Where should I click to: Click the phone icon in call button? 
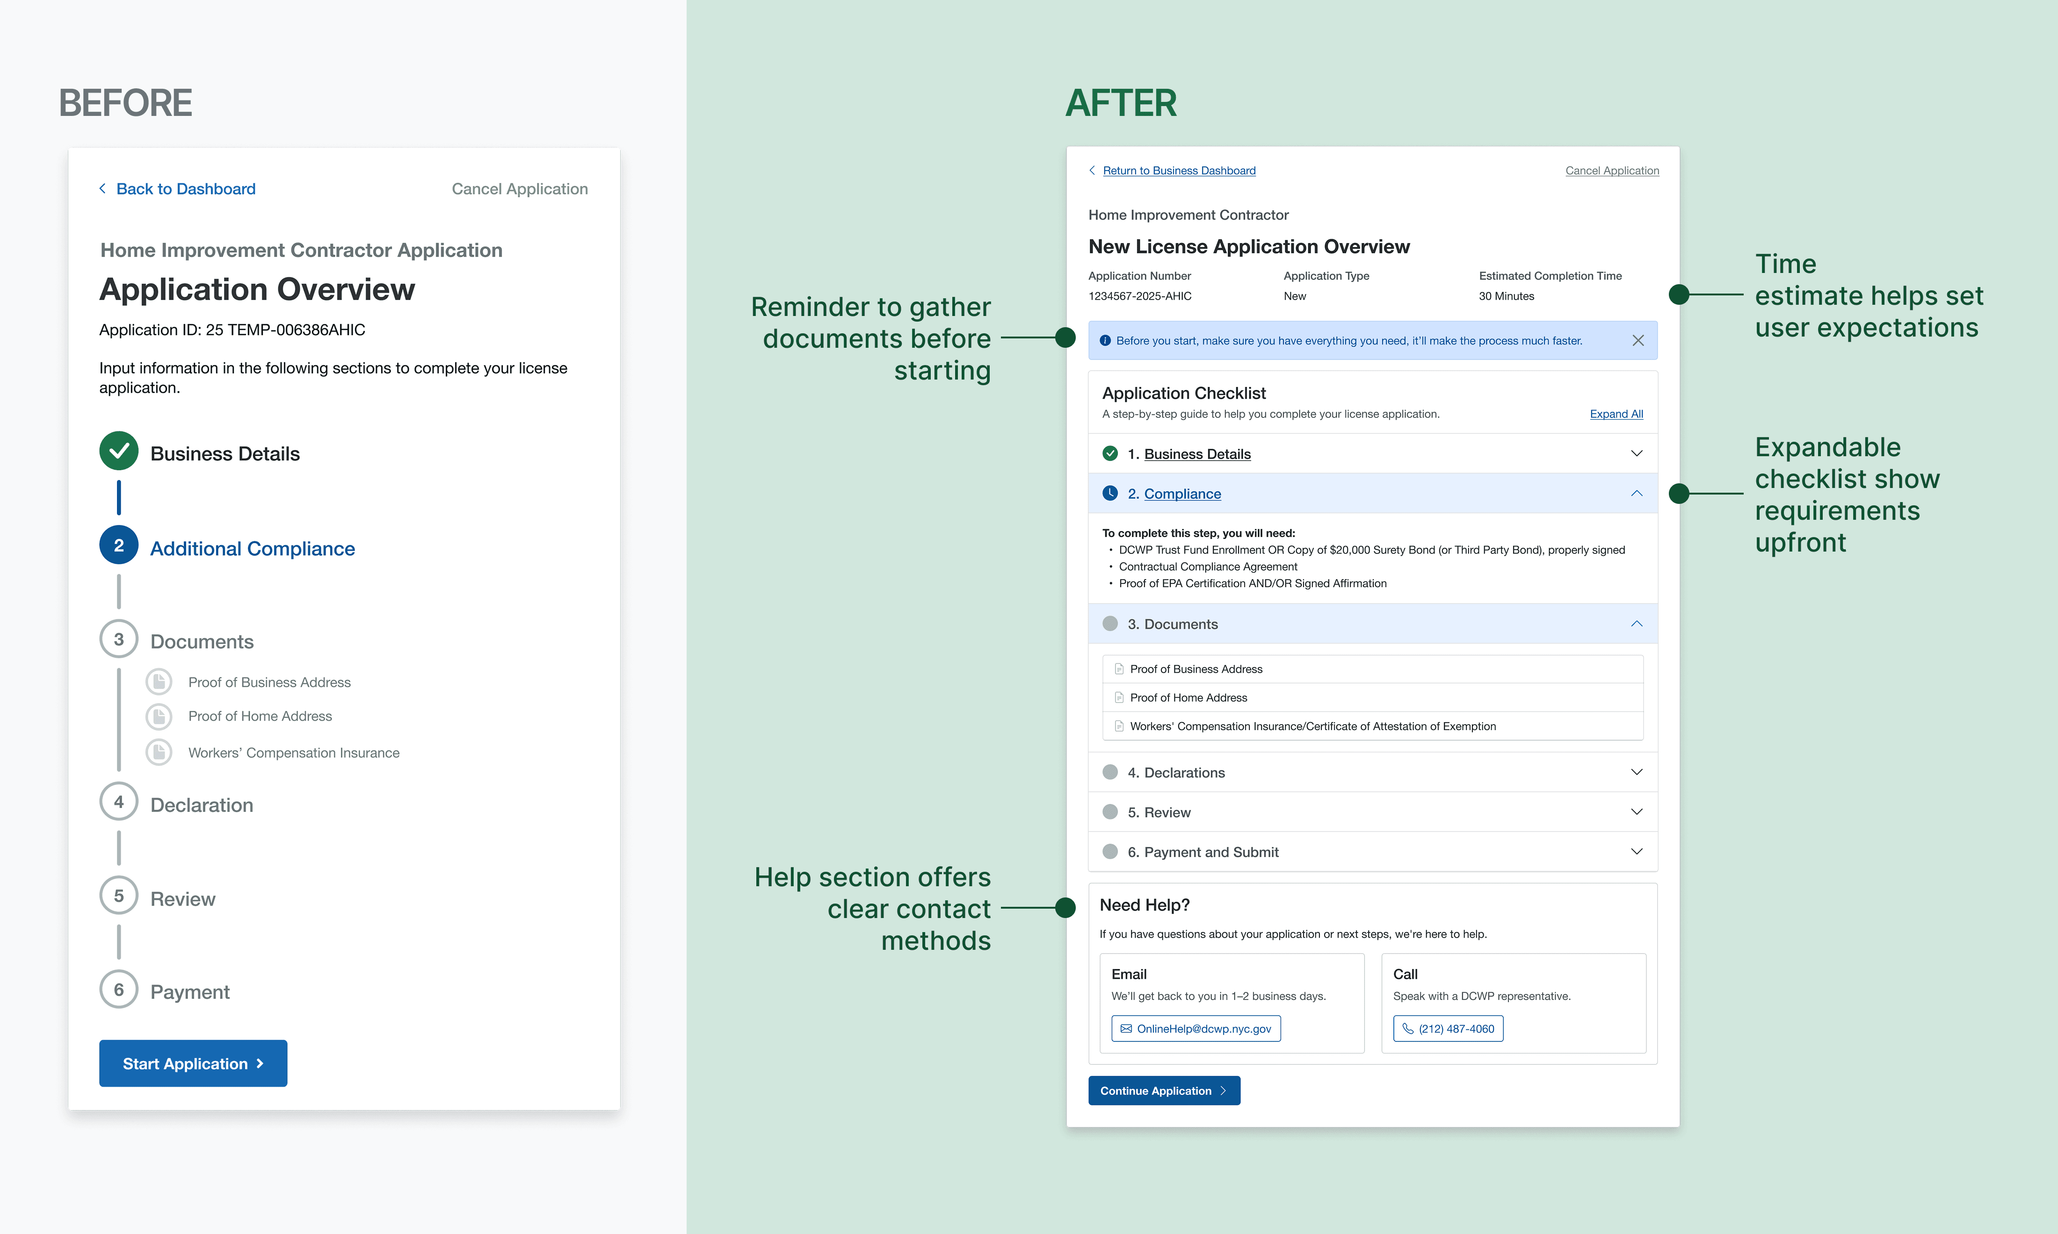[x=1407, y=1029]
